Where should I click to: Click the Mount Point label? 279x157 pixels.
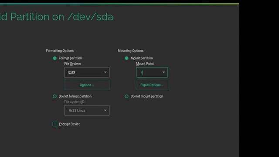click(145, 64)
